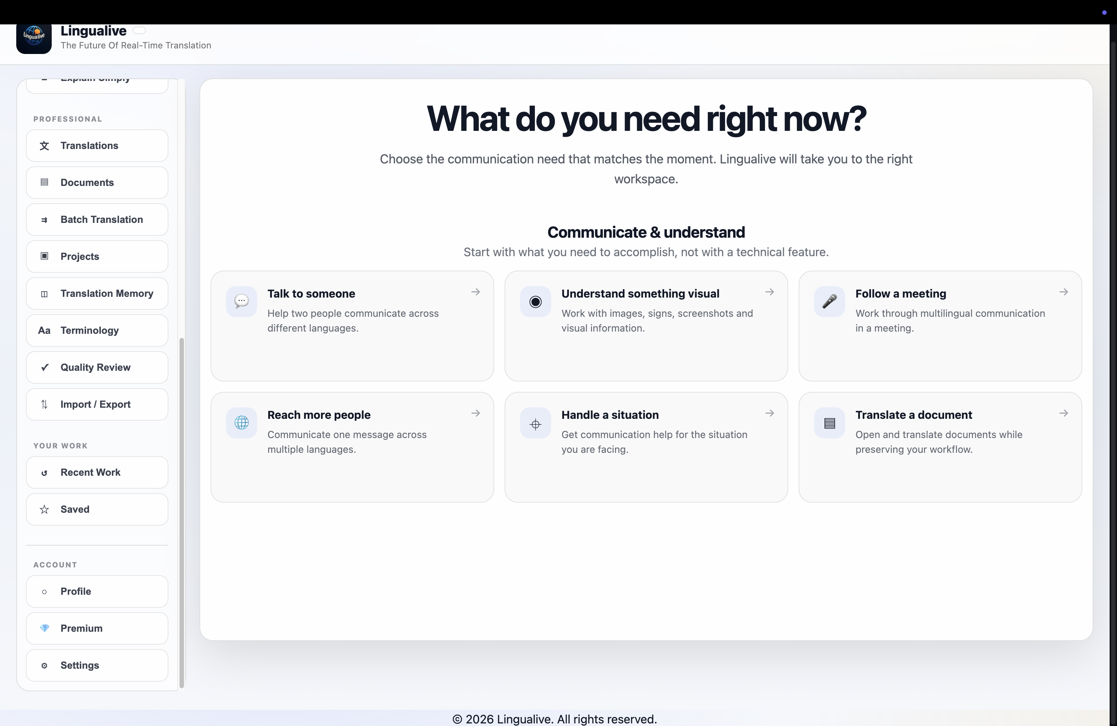Screen dimensions: 1117x726
Task: Click the Saved star icon
Action: (x=44, y=509)
